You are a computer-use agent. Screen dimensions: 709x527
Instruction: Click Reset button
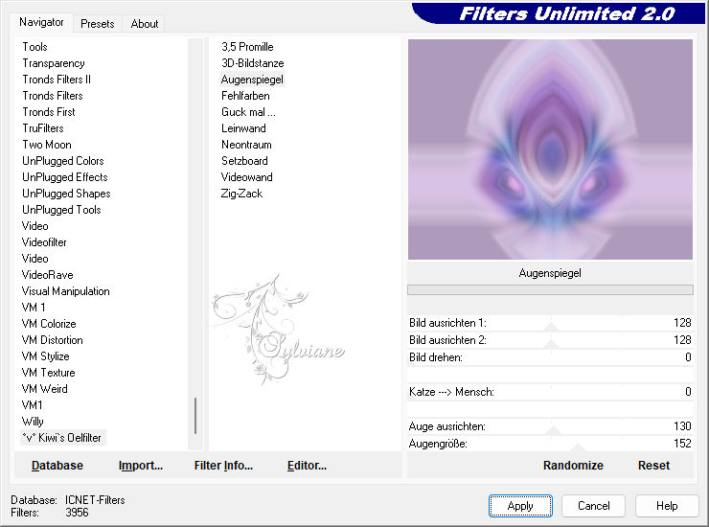tap(653, 466)
